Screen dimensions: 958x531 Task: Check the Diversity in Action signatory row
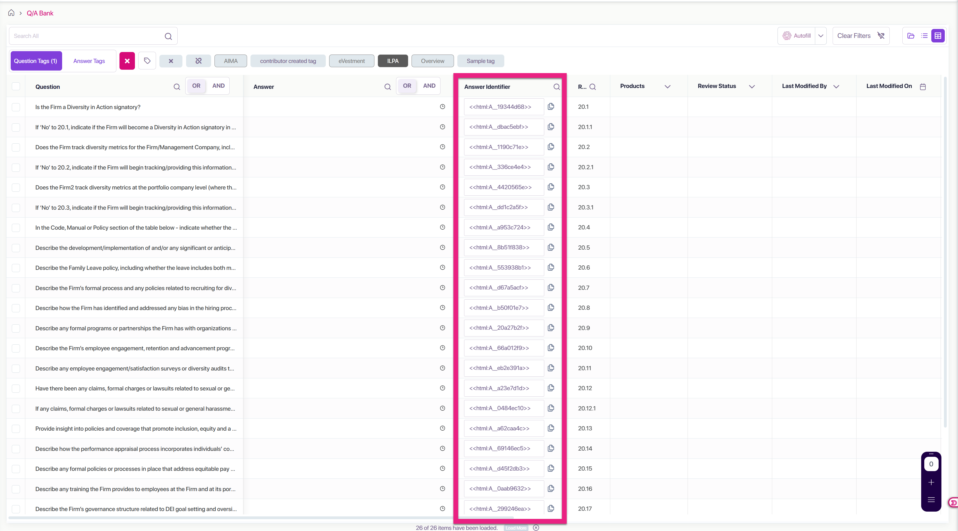16,107
